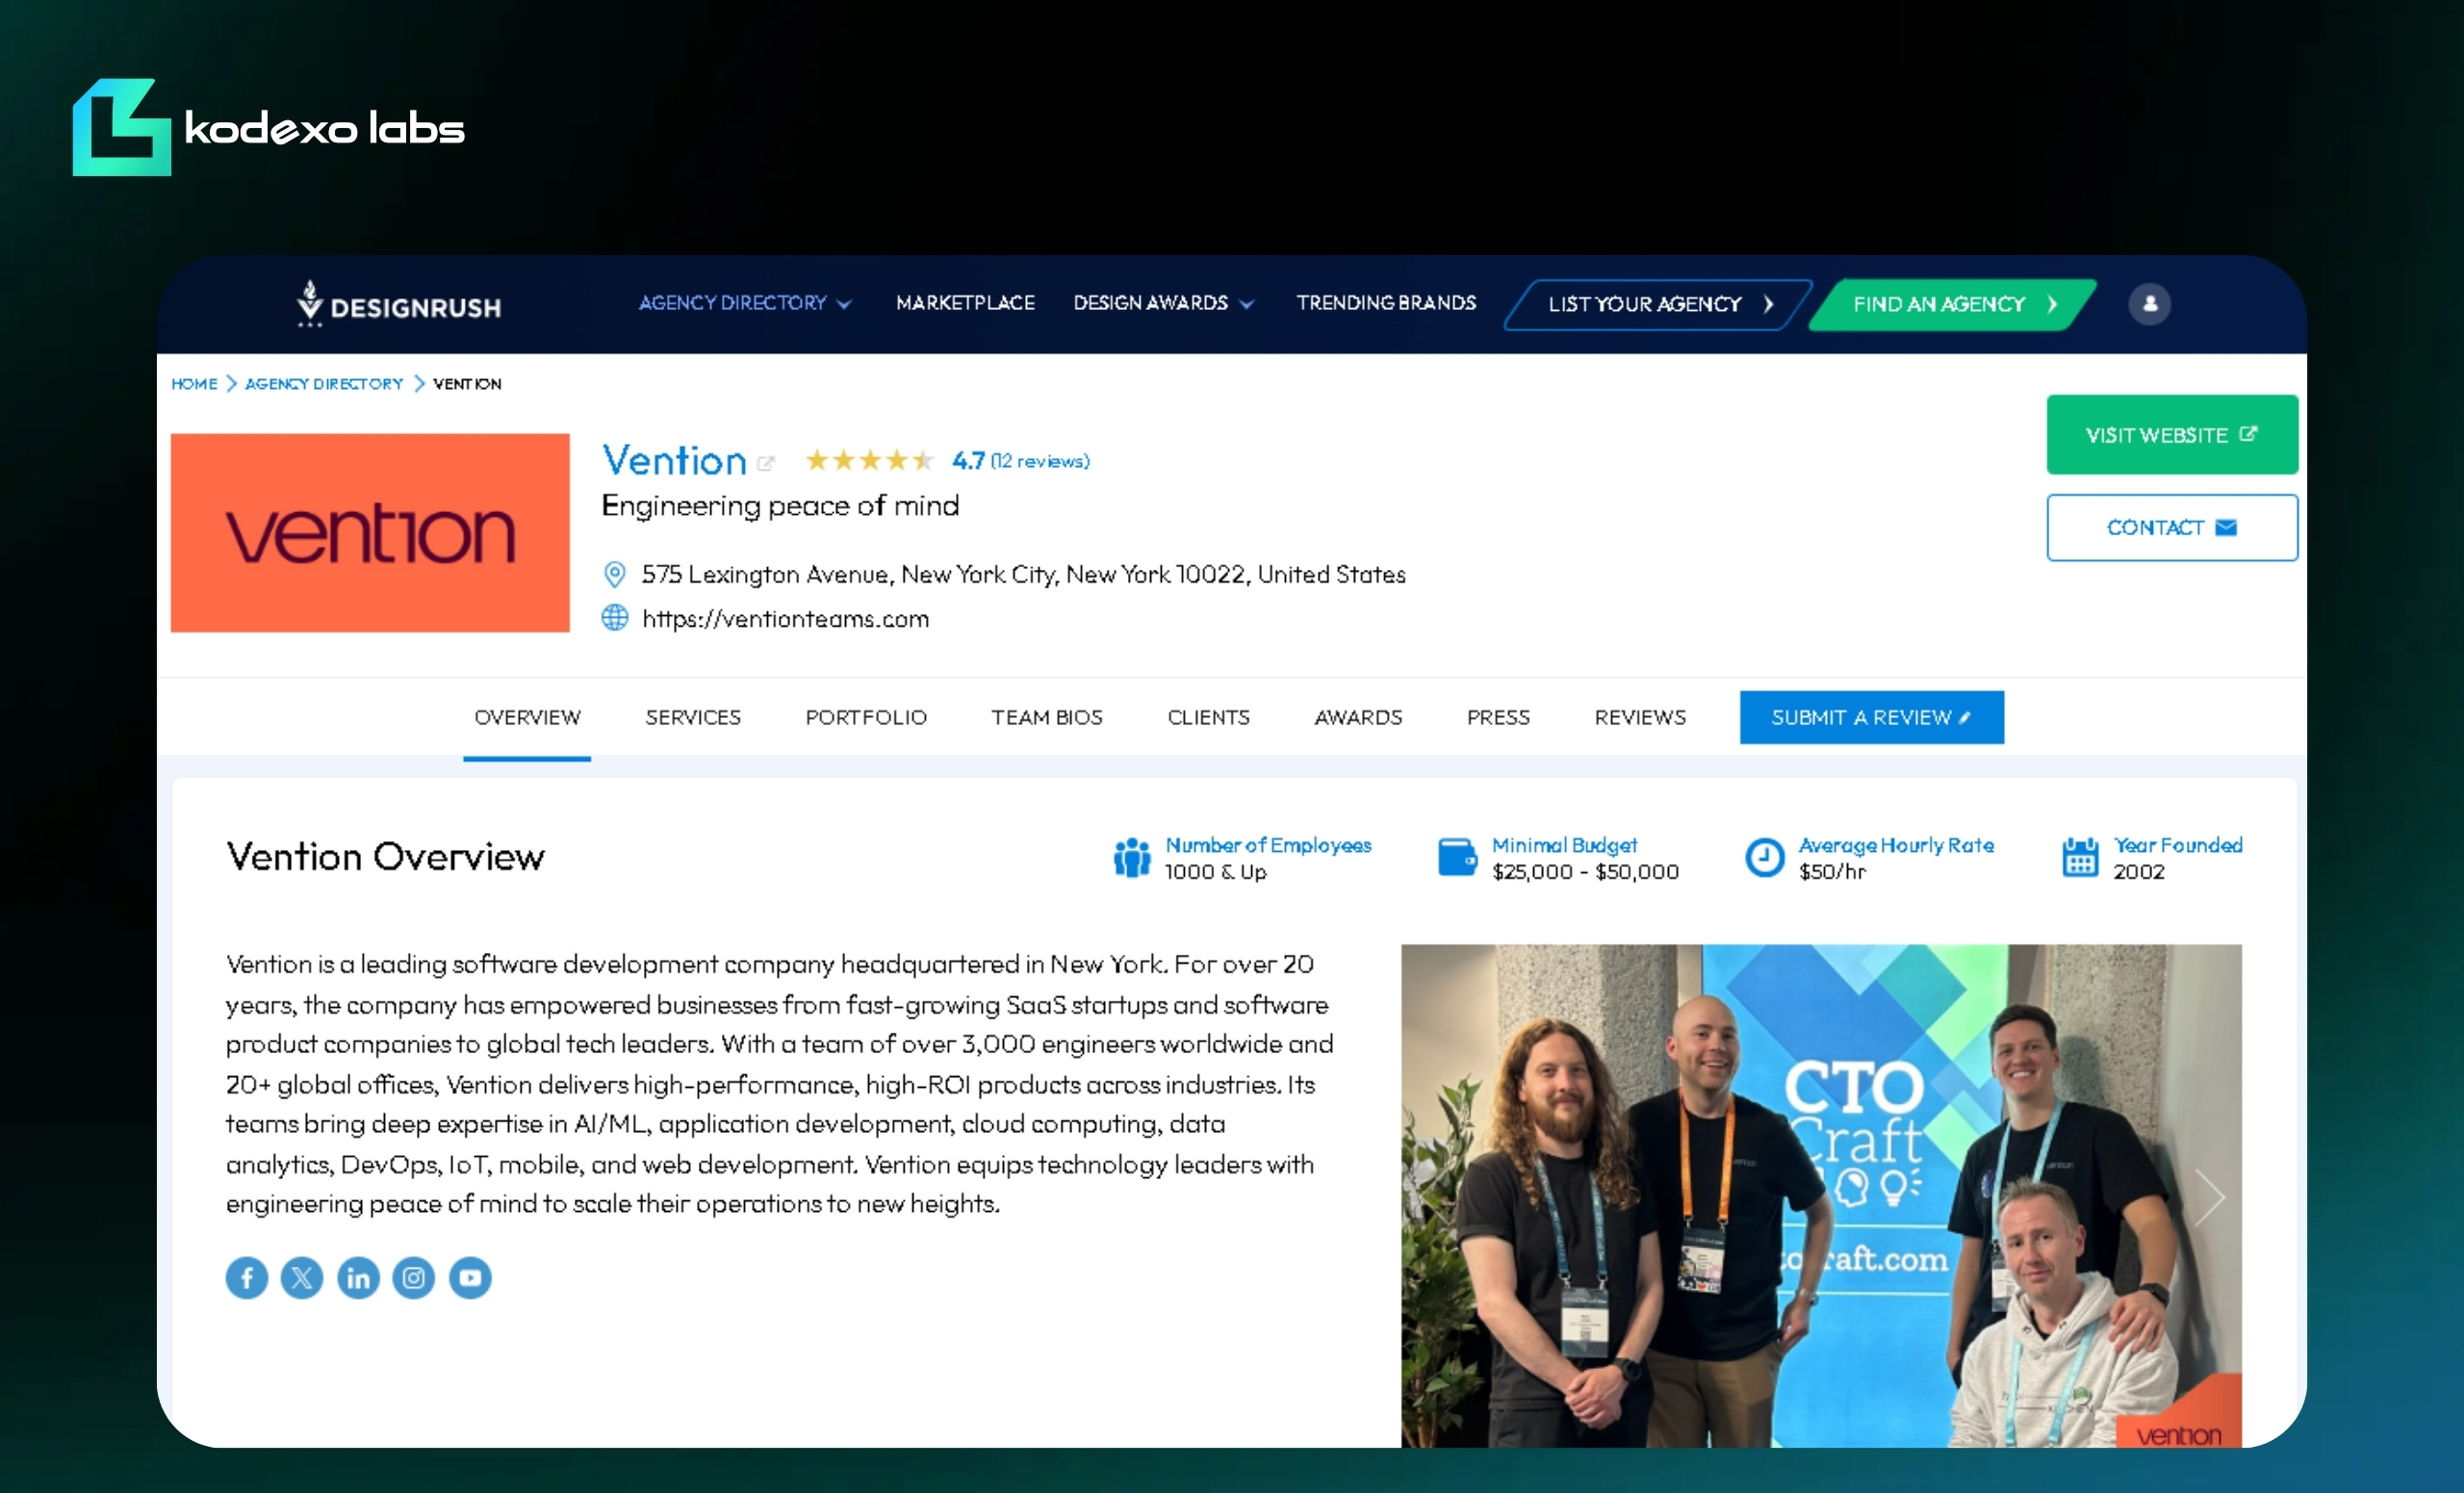
Task: Open Vention's YouTube channel icon
Action: click(x=470, y=1277)
